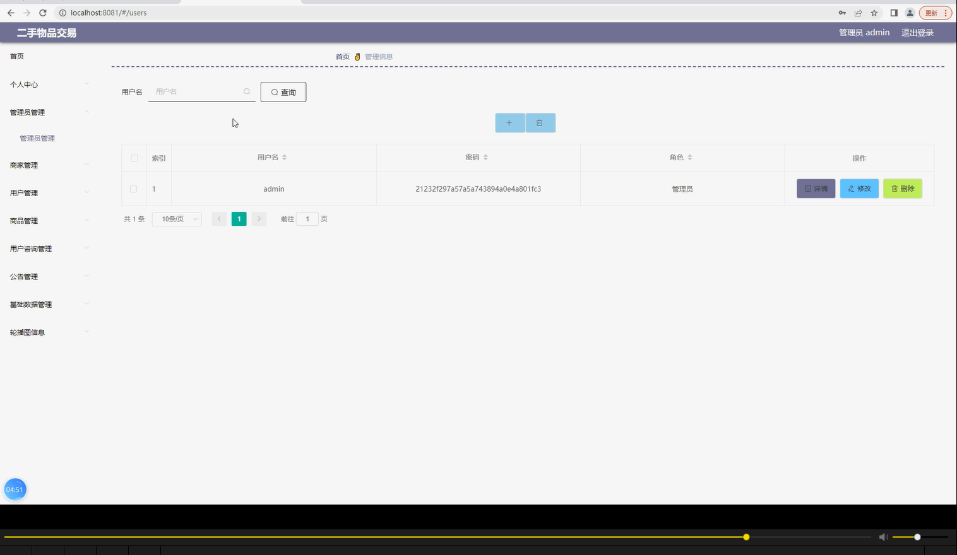Open 详情 details for the admin row
The height and width of the screenshot is (555, 957).
[x=816, y=189]
